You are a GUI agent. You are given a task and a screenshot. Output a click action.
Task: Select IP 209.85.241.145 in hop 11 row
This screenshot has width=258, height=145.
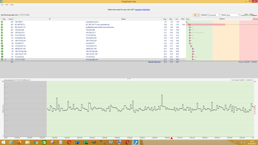[20, 49]
